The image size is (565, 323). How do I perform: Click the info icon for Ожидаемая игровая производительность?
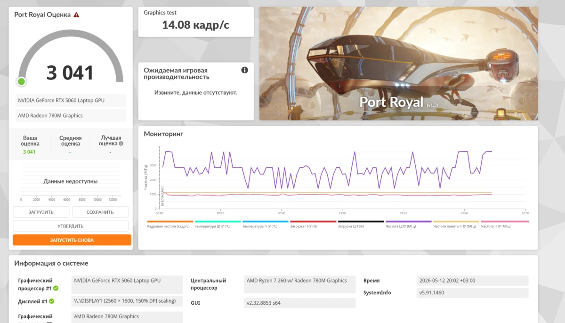[x=244, y=70]
